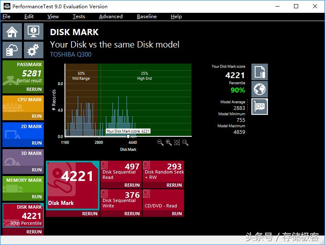
Task: Run the CD/DVD - Read test
Action: (x=177, y=214)
